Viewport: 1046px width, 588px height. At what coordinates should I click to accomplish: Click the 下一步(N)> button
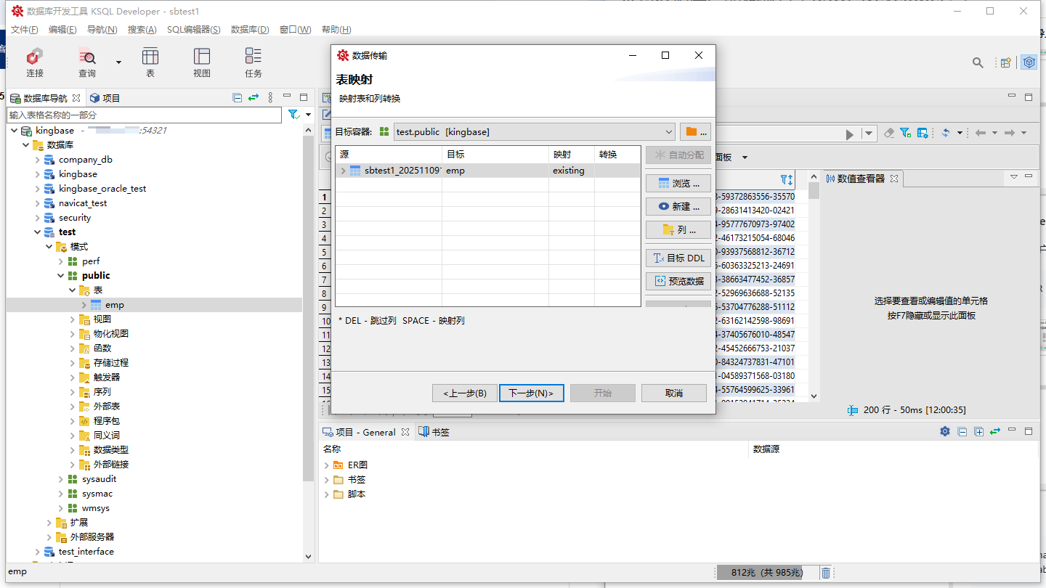coord(531,393)
